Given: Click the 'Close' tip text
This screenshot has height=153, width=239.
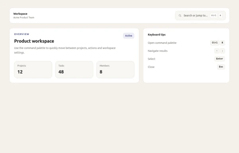Looking at the screenshot, I should coord(151,67).
